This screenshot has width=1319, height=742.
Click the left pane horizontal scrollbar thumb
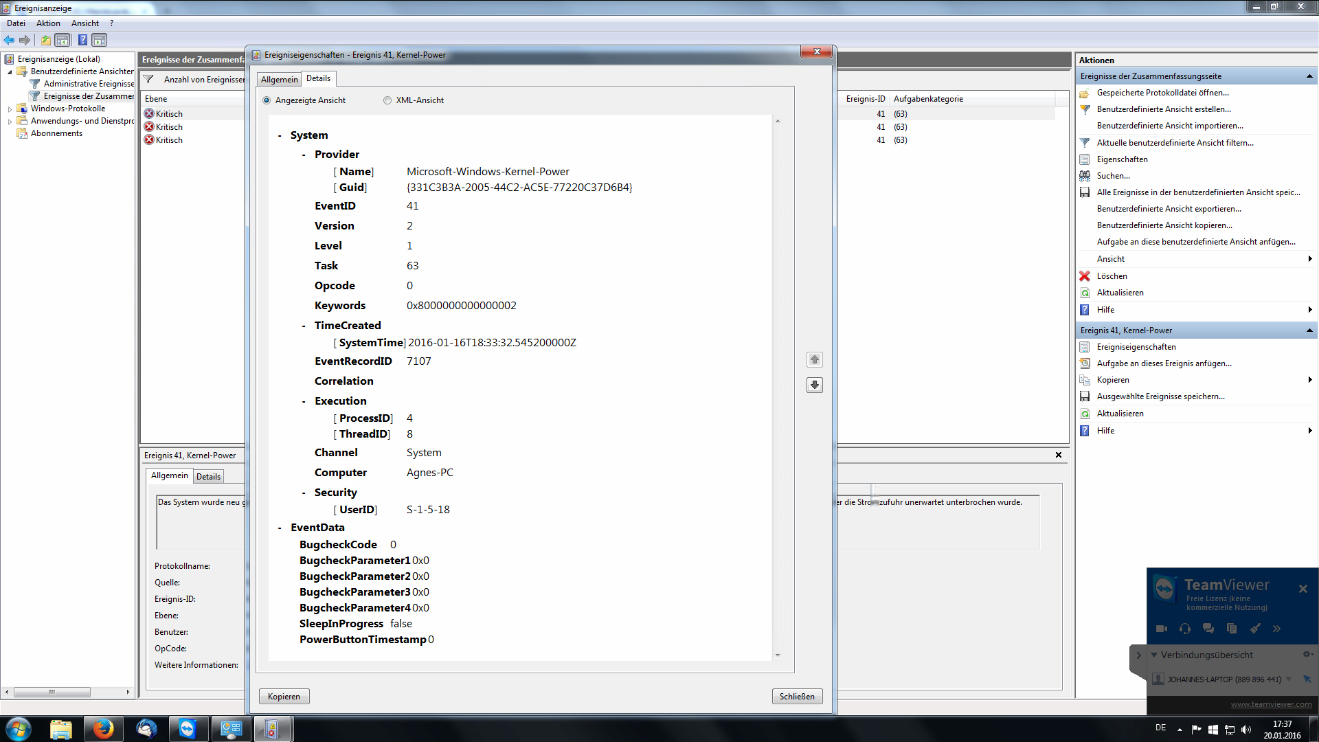[52, 693]
